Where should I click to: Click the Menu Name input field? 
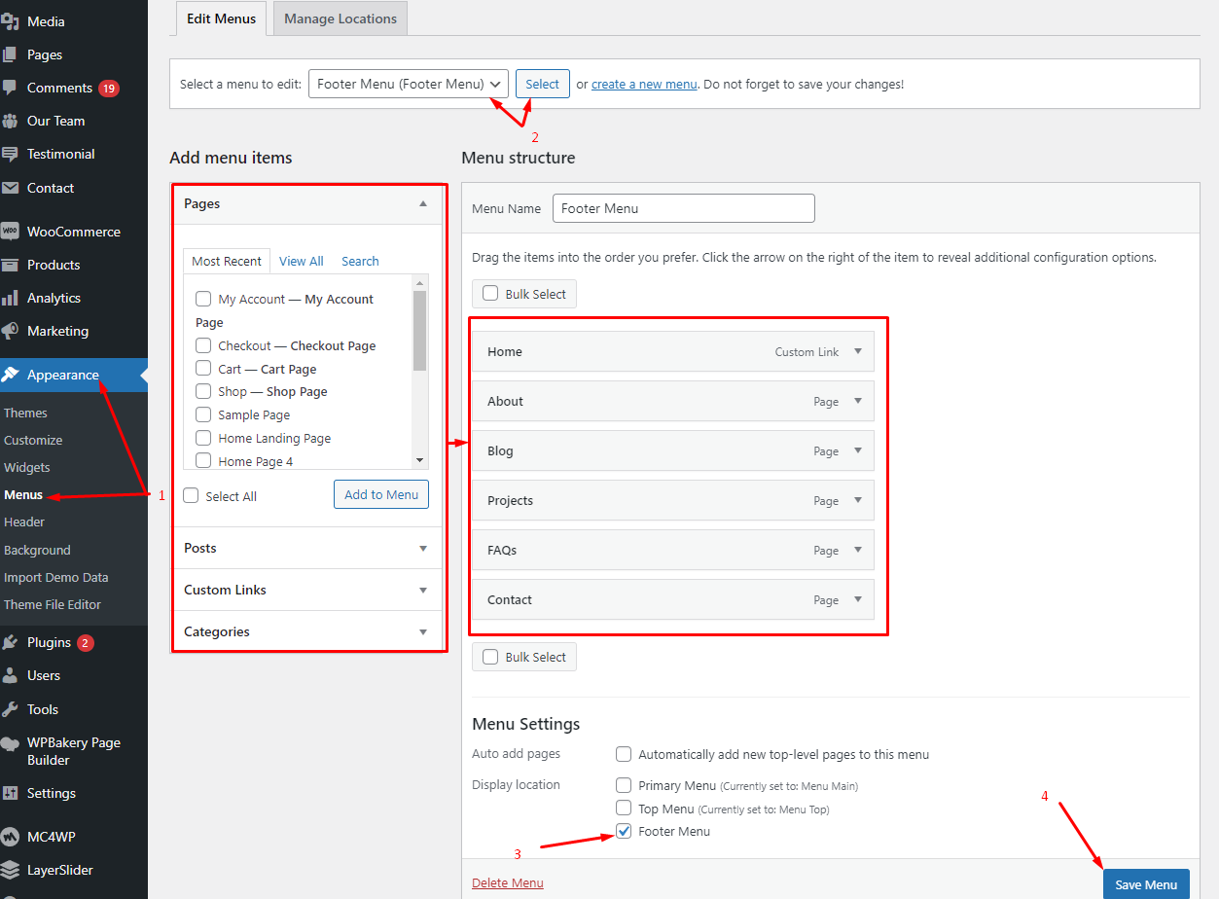pos(684,208)
